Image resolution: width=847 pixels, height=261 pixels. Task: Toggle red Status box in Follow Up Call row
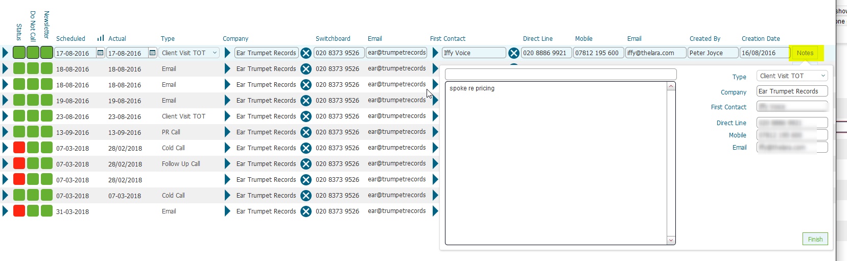(x=19, y=164)
